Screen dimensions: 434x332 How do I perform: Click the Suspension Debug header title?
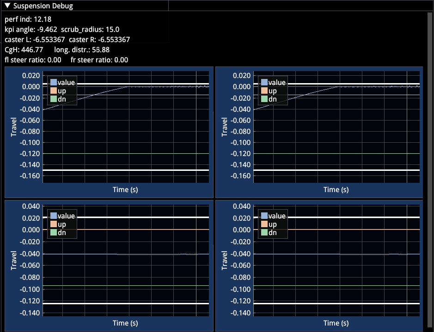click(x=43, y=6)
